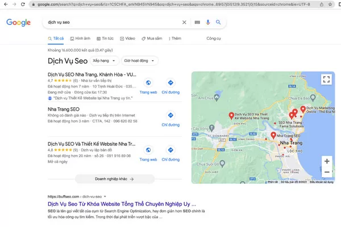Click the Doanh nghiệp khác button
Screen dimensions: 341x227
(x=115, y=179)
